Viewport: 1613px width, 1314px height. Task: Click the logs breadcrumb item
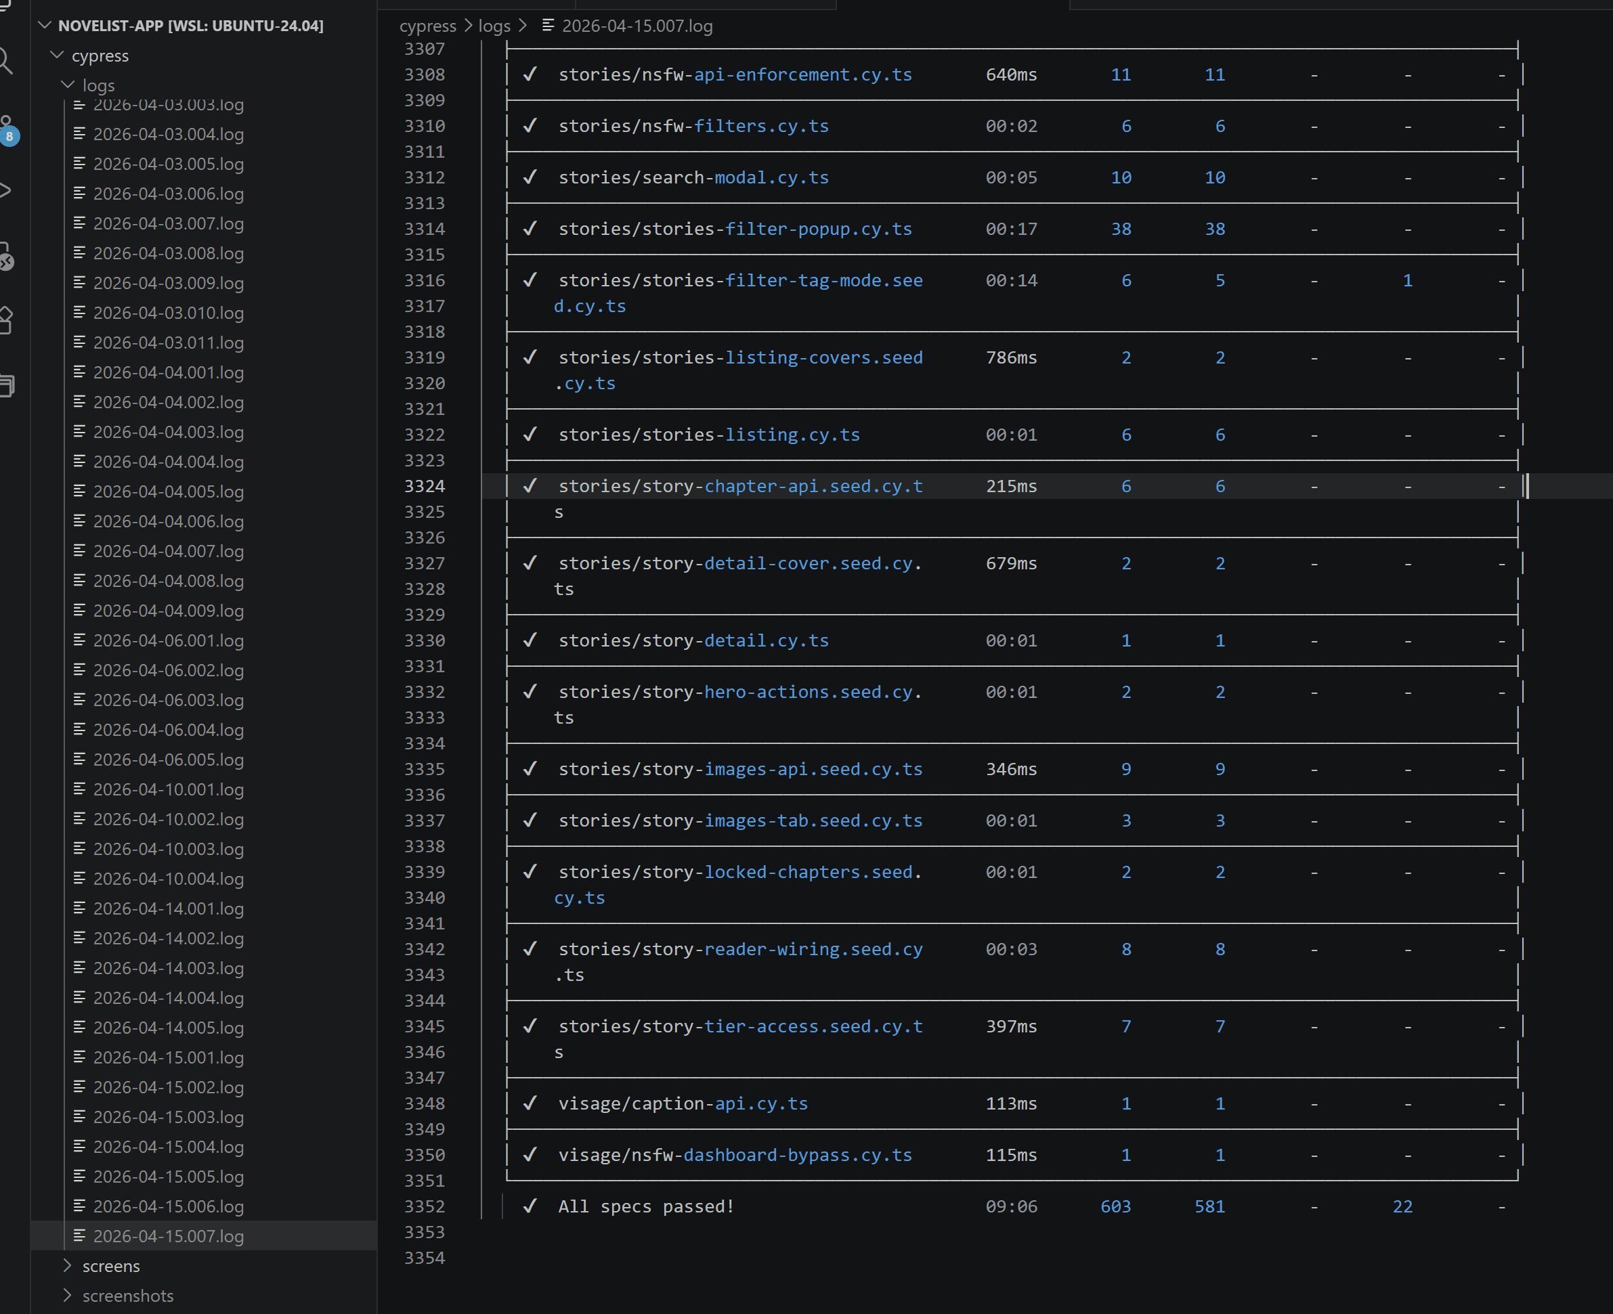494,26
